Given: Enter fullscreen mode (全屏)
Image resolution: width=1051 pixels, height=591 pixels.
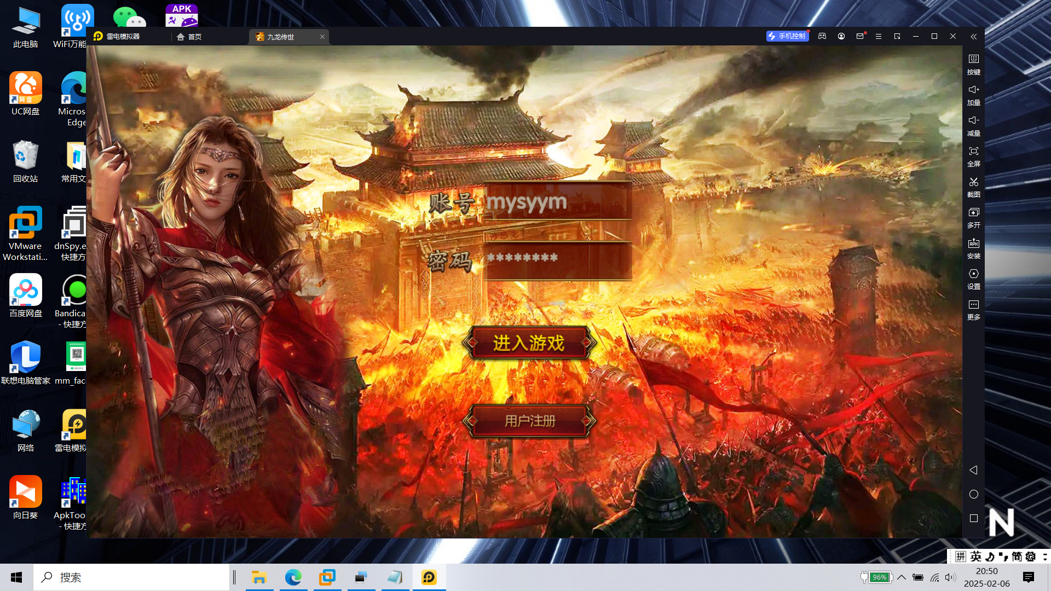Looking at the screenshot, I should tap(973, 155).
